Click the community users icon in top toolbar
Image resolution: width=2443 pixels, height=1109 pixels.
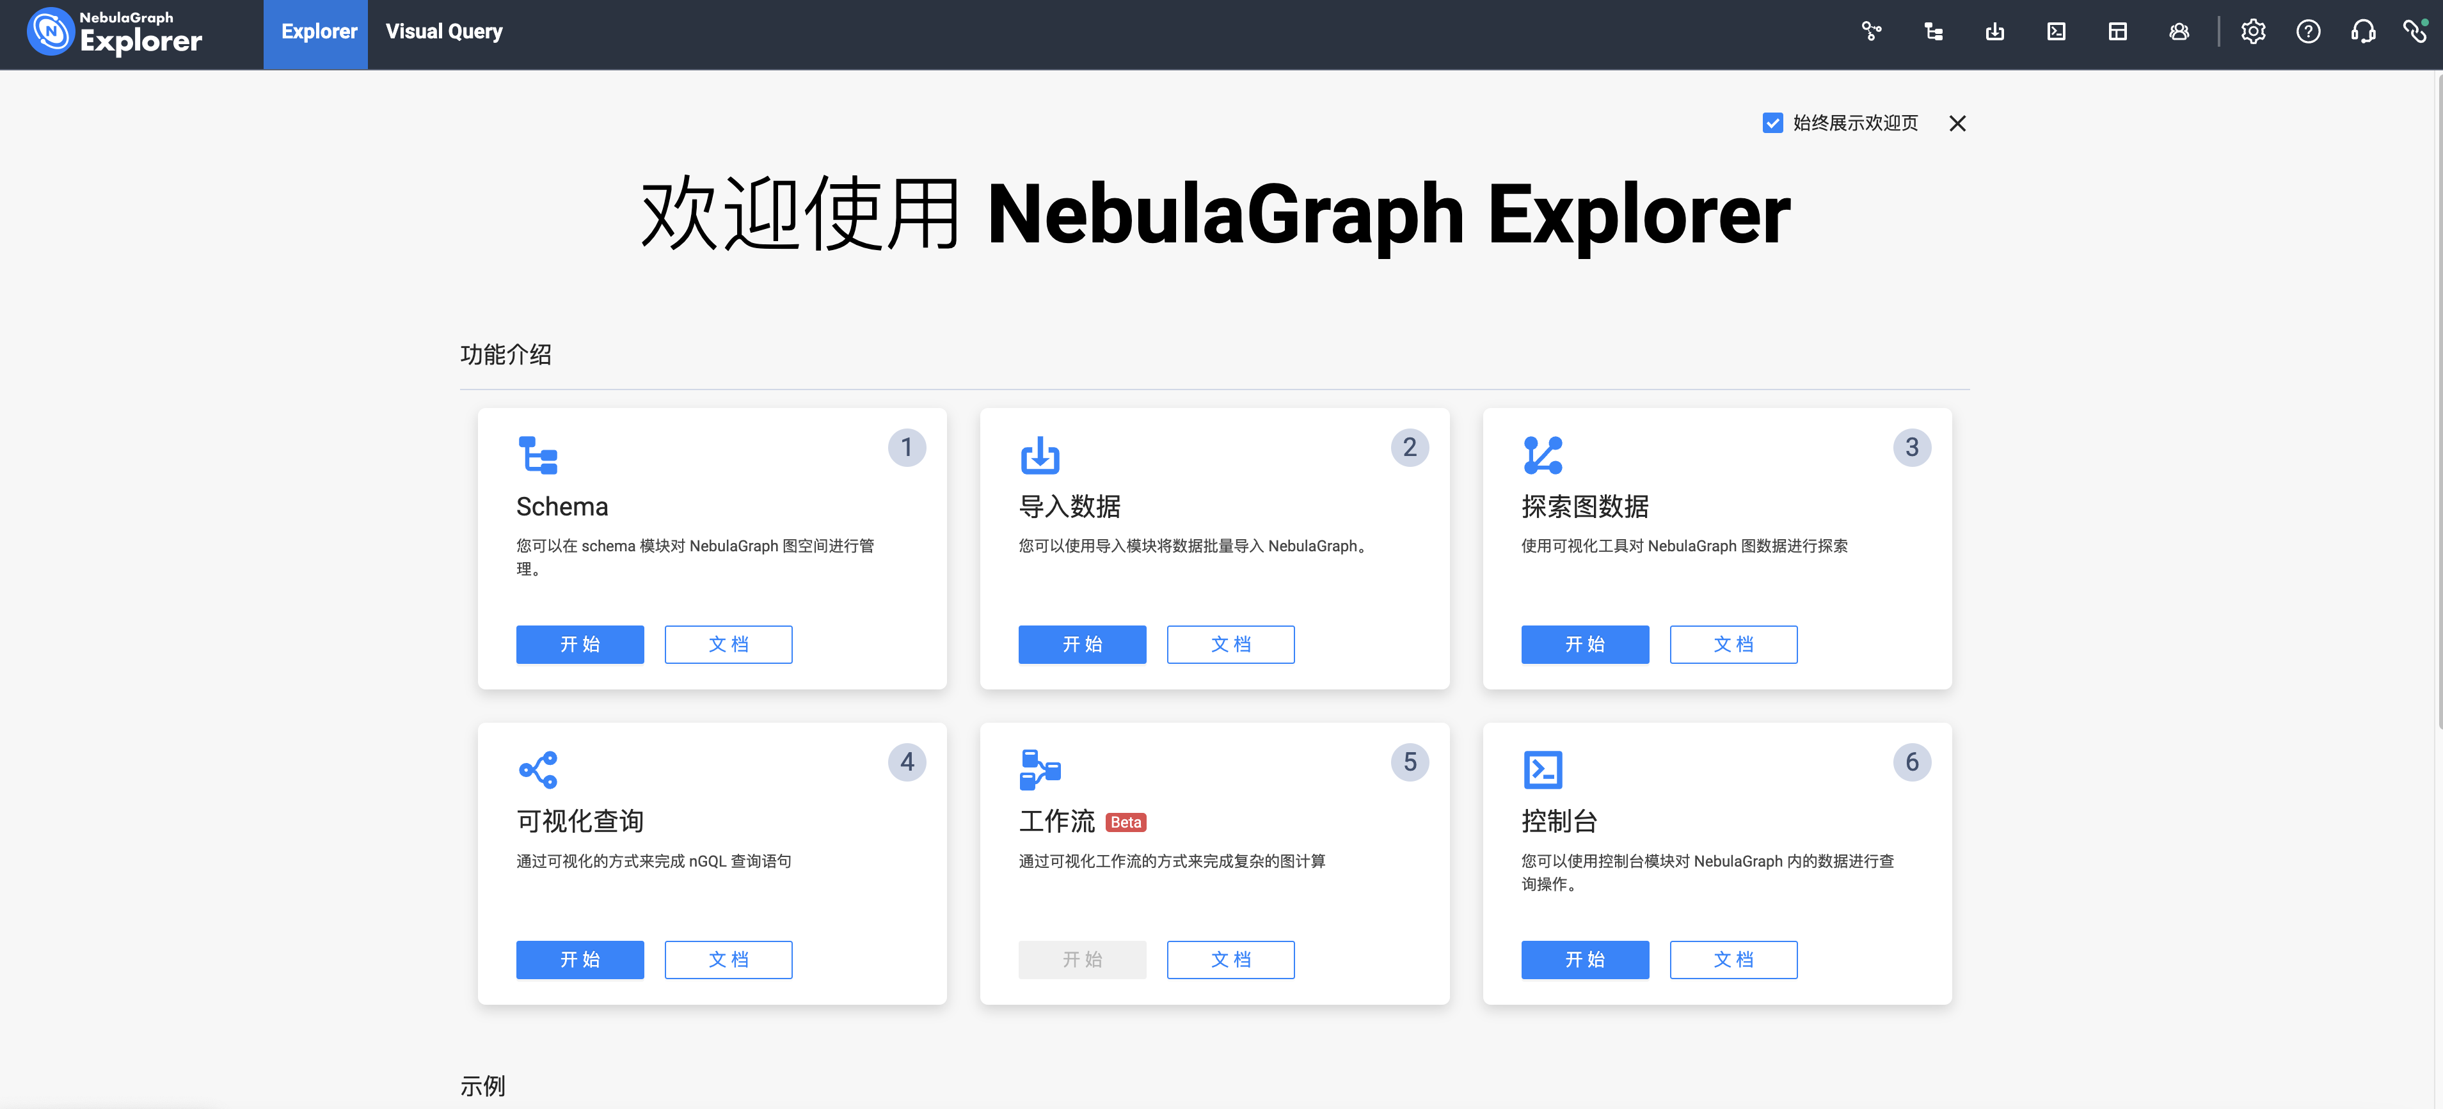(2178, 31)
